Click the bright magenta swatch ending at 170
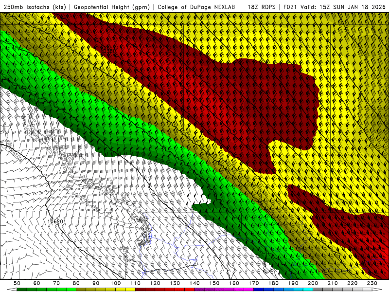 249,290
